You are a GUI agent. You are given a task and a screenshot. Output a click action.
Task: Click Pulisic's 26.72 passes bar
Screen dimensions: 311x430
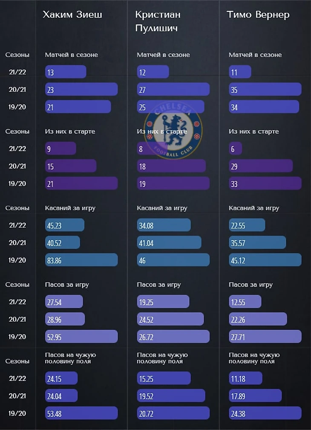(173, 336)
